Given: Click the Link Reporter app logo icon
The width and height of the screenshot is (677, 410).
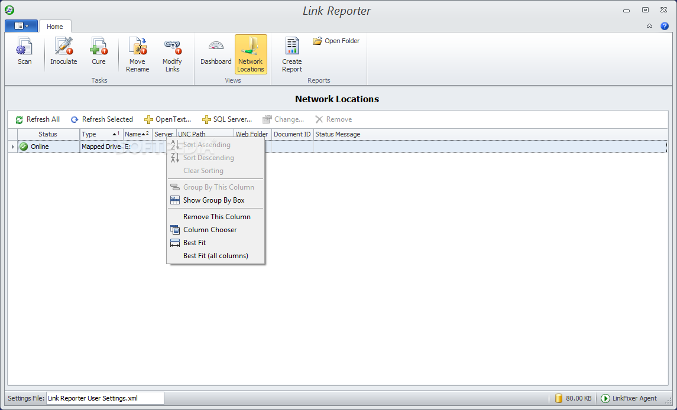Looking at the screenshot, I should [x=9, y=9].
